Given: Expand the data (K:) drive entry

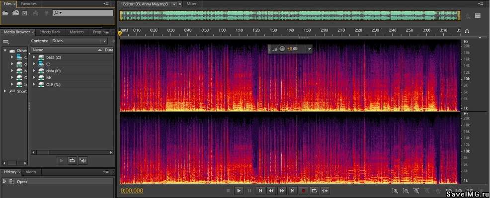Looking at the screenshot, I should 34,71.
